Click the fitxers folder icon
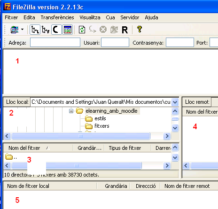218x209 pixels. tap(89, 126)
